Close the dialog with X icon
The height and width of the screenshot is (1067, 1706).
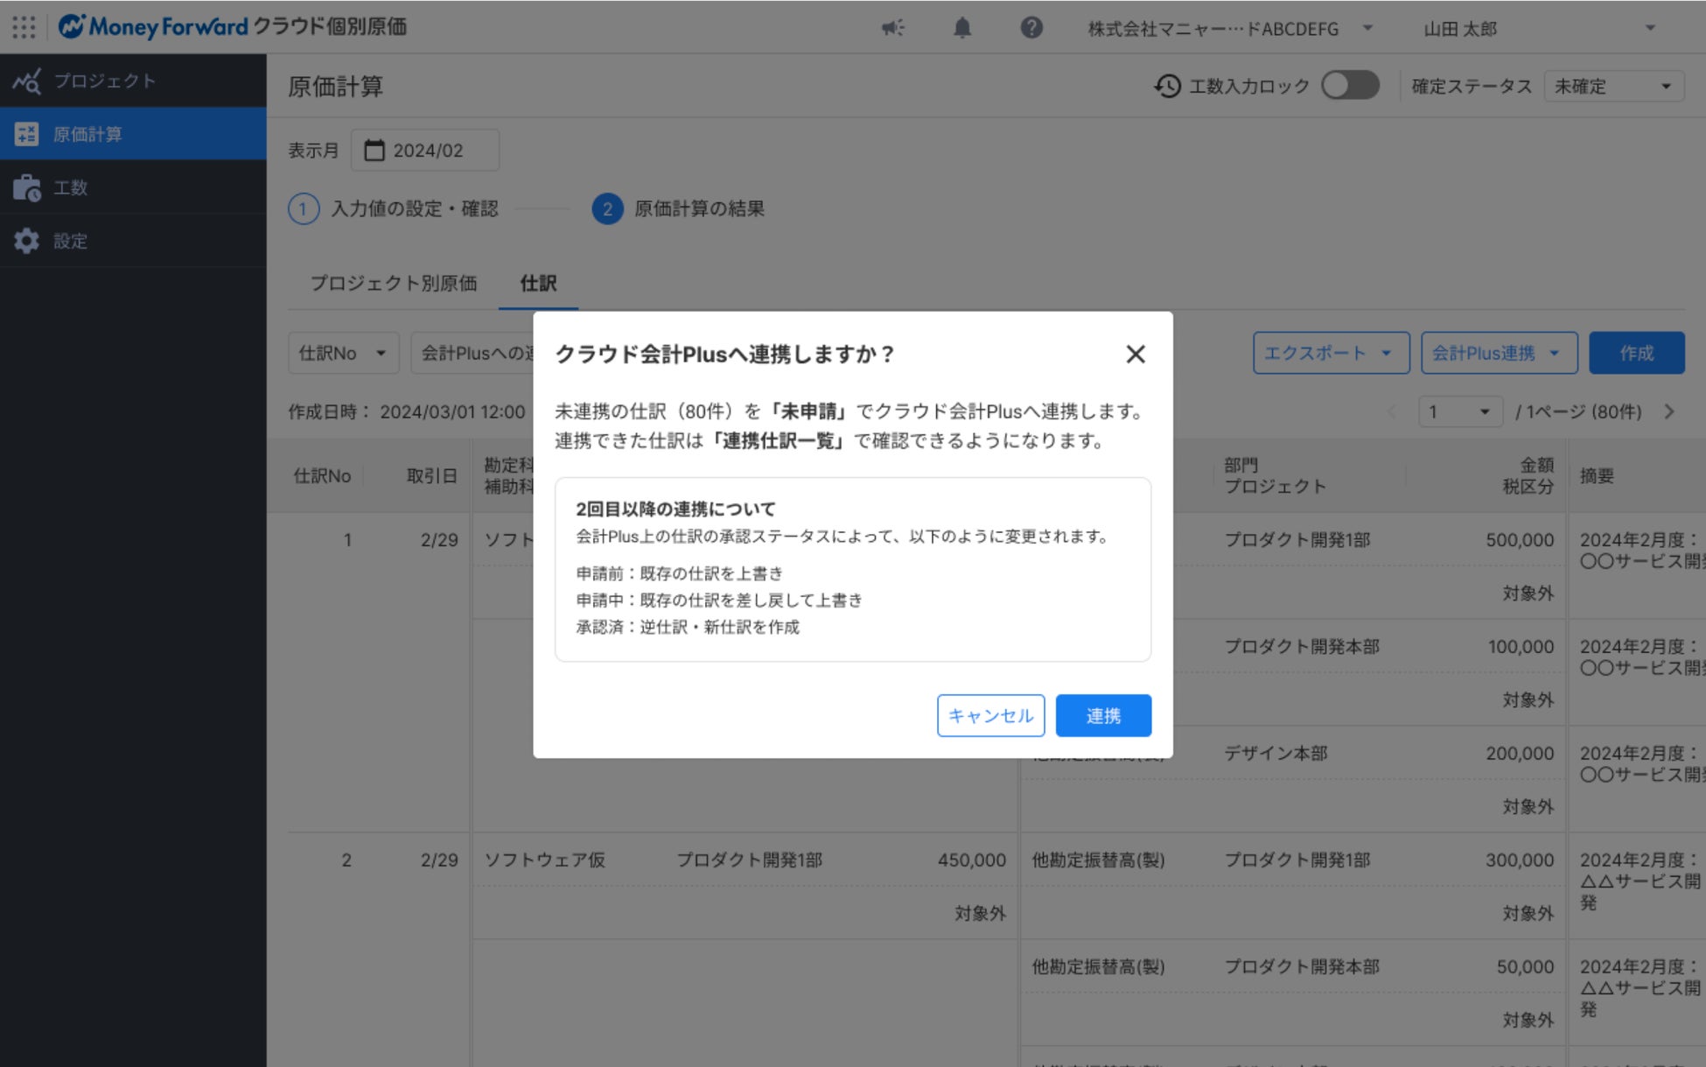pyautogui.click(x=1135, y=354)
